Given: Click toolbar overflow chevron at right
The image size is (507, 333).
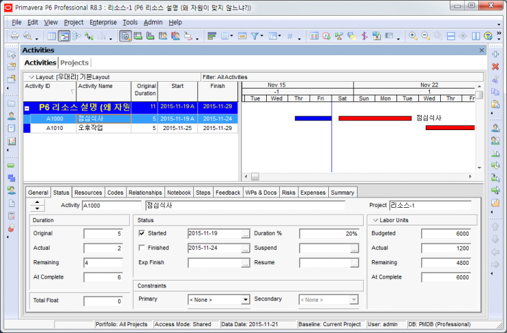Looking at the screenshot, I should (499, 33).
